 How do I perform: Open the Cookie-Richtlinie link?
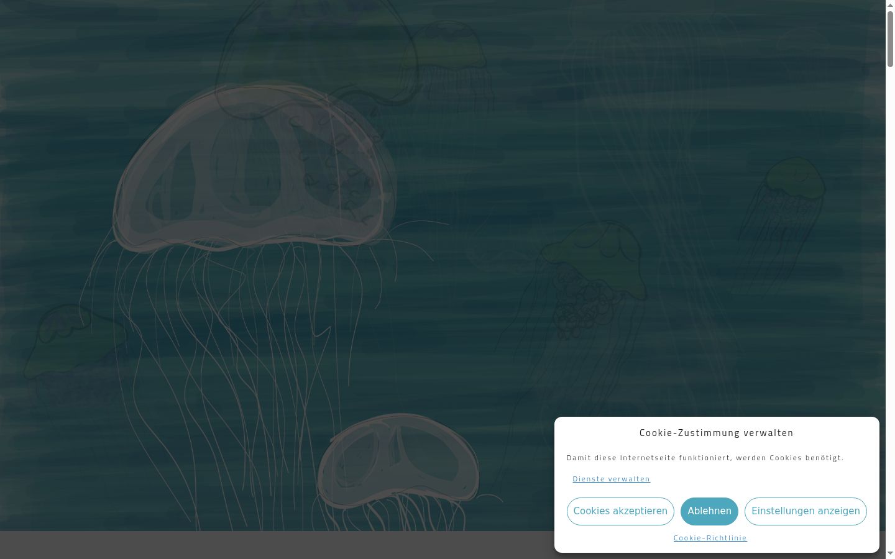coord(710,538)
